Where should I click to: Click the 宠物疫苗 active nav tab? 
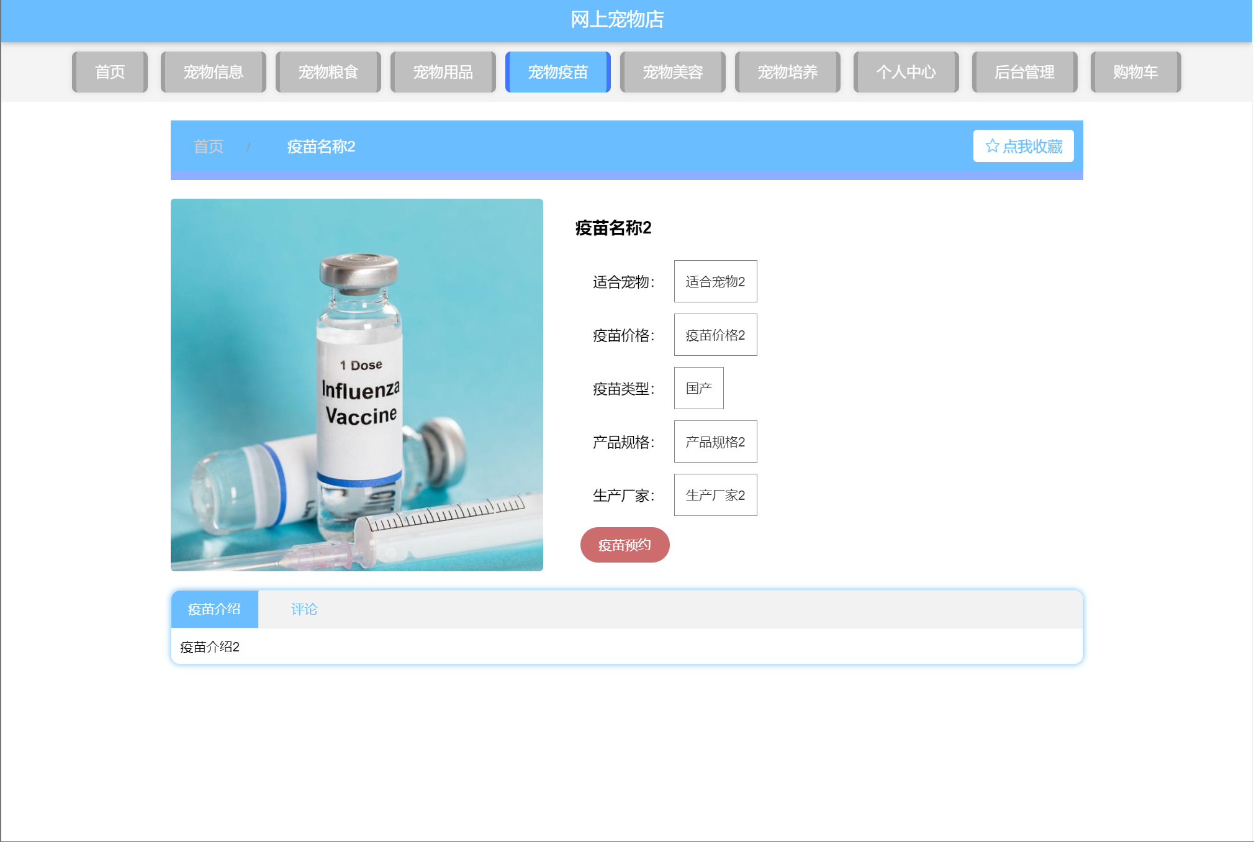click(x=557, y=72)
